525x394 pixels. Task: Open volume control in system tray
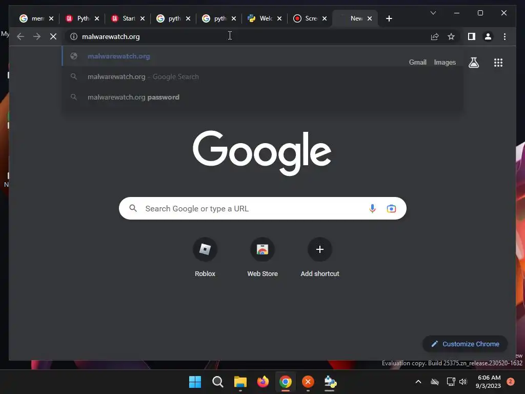(x=463, y=382)
